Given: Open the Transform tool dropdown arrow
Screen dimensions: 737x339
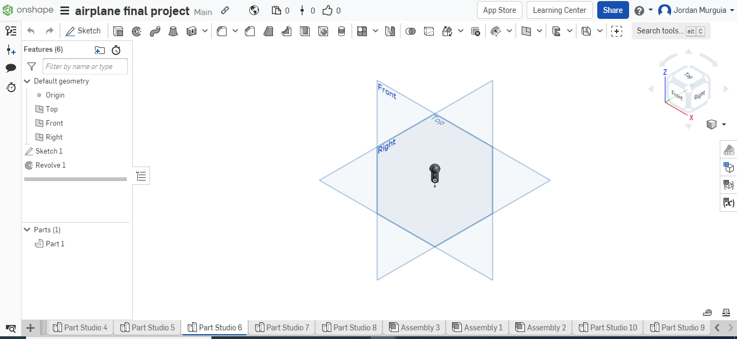Looking at the screenshot, I should pos(460,31).
